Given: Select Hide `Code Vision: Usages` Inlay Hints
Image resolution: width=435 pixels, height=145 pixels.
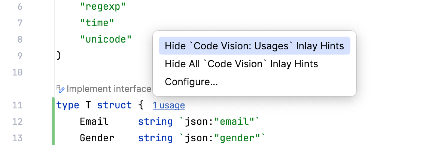Looking at the screenshot, I should pyautogui.click(x=255, y=46).
